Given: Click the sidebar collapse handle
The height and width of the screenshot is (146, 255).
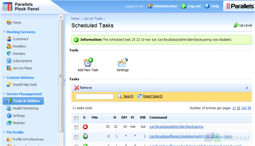Looking at the screenshot, I should tap(64, 80).
